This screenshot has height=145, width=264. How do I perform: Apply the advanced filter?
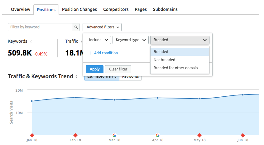95,69
